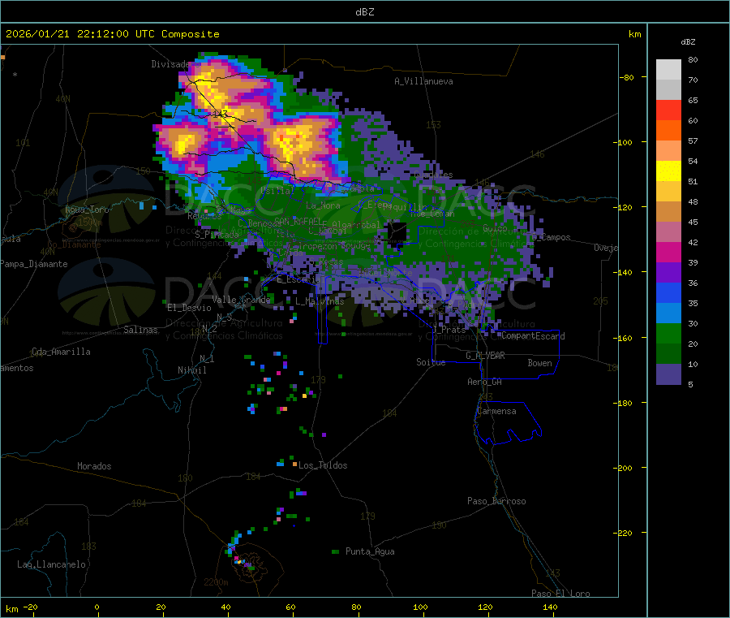
Task: Click the '100' tick on the bottom axis
Action: pyautogui.click(x=420, y=607)
